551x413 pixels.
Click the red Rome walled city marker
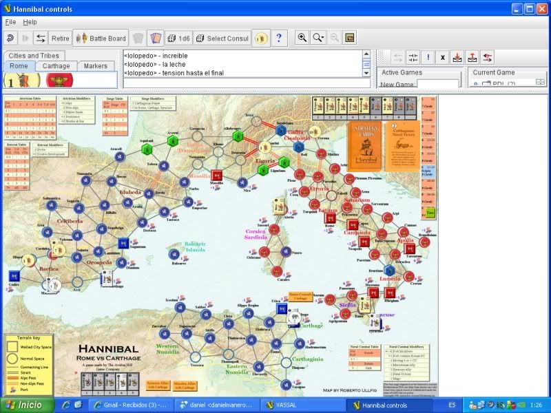(330, 218)
